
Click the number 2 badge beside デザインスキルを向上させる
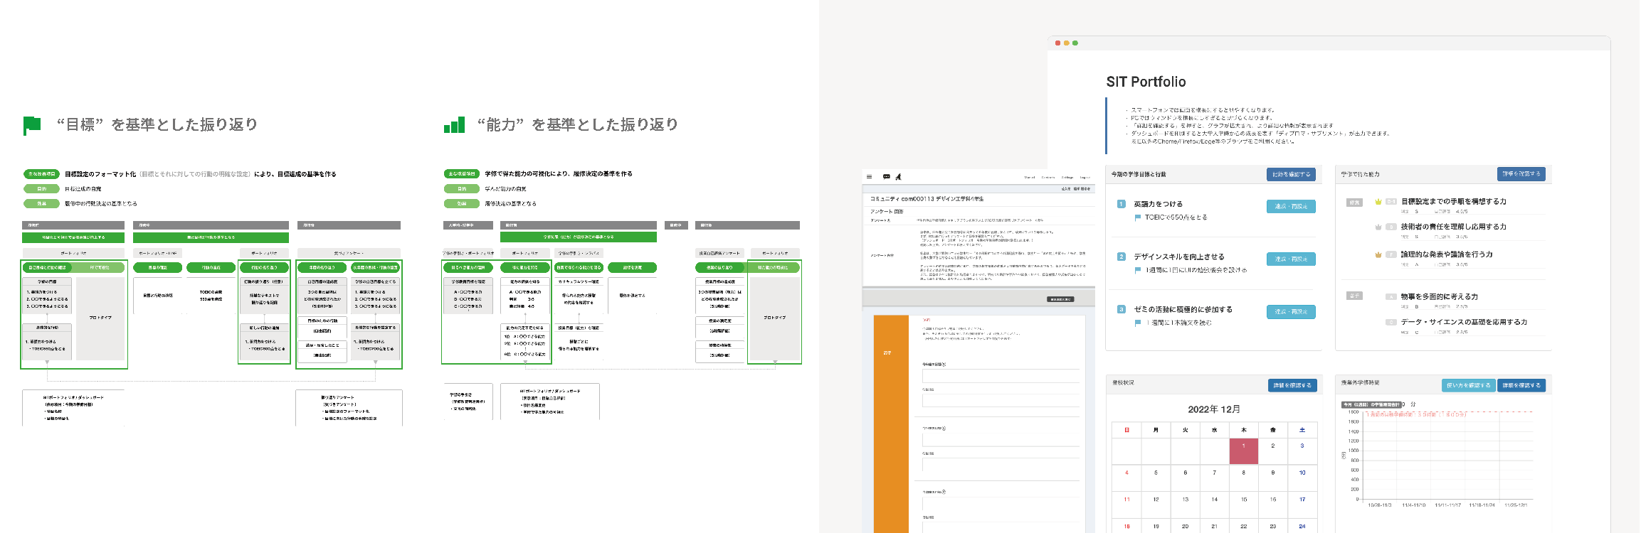pyautogui.click(x=1122, y=257)
